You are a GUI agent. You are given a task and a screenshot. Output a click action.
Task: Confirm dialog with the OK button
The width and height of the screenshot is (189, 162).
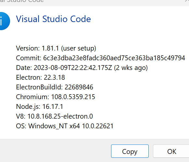tap(171, 151)
